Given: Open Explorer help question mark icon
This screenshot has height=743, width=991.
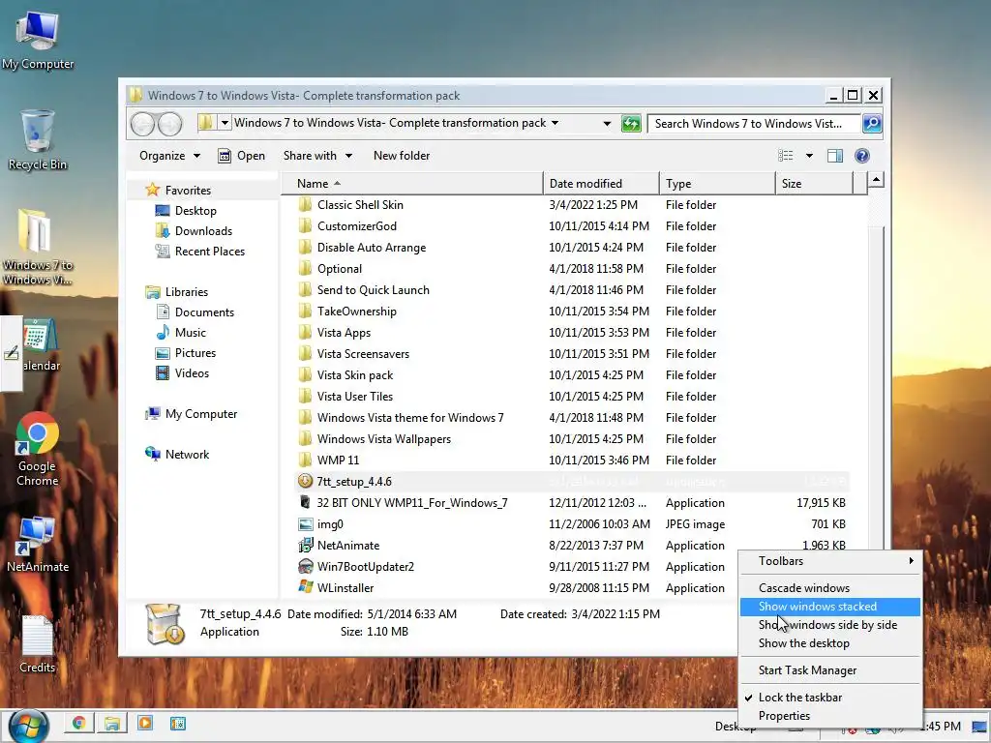Looking at the screenshot, I should point(861,156).
